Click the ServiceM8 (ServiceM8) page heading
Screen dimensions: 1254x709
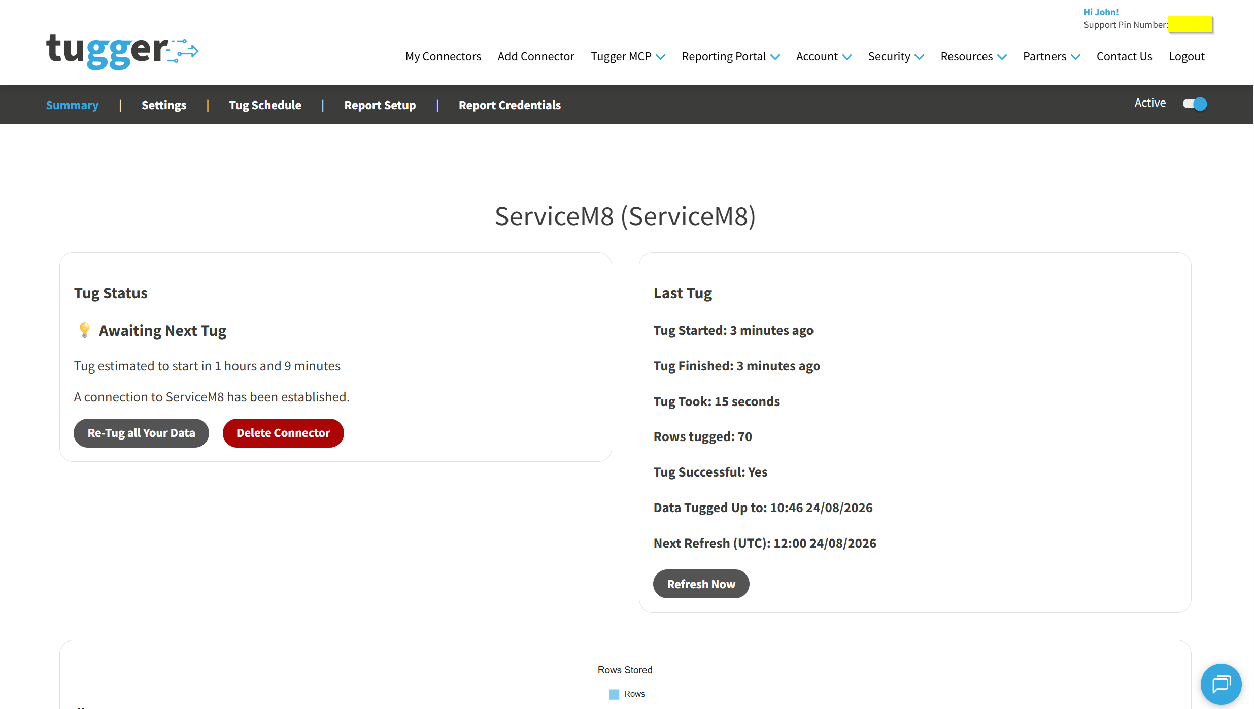(x=625, y=216)
